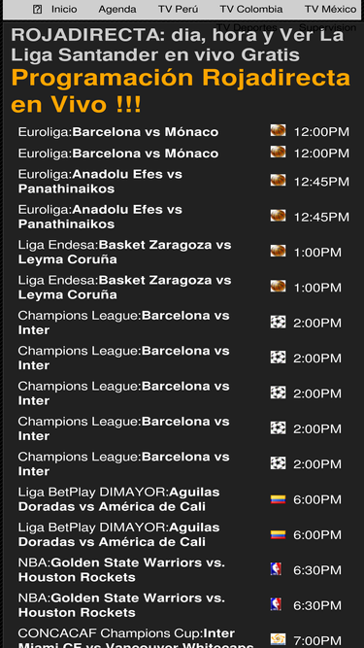Click basketball icon on first Basket Zaragoza row
Screen dimensions: 364x648
click(278, 251)
